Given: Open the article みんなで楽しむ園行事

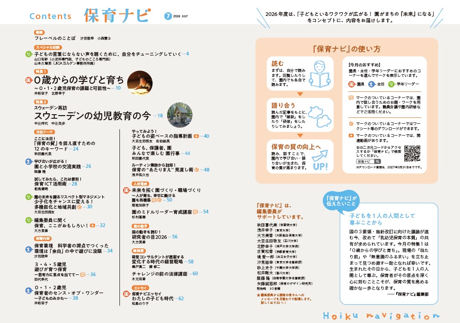Looking at the screenshot, I should (156, 153).
